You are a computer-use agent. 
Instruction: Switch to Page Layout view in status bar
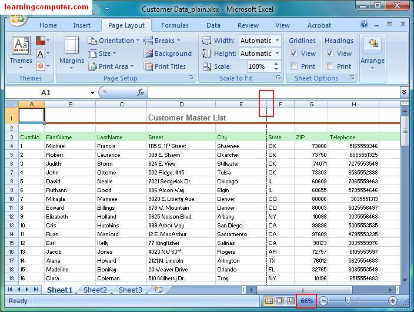click(x=279, y=301)
